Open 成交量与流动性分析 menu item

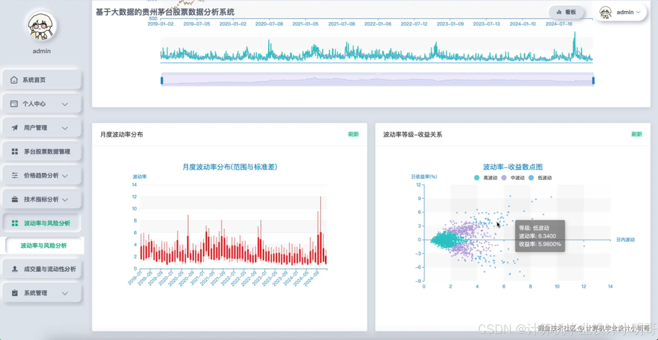point(42,269)
